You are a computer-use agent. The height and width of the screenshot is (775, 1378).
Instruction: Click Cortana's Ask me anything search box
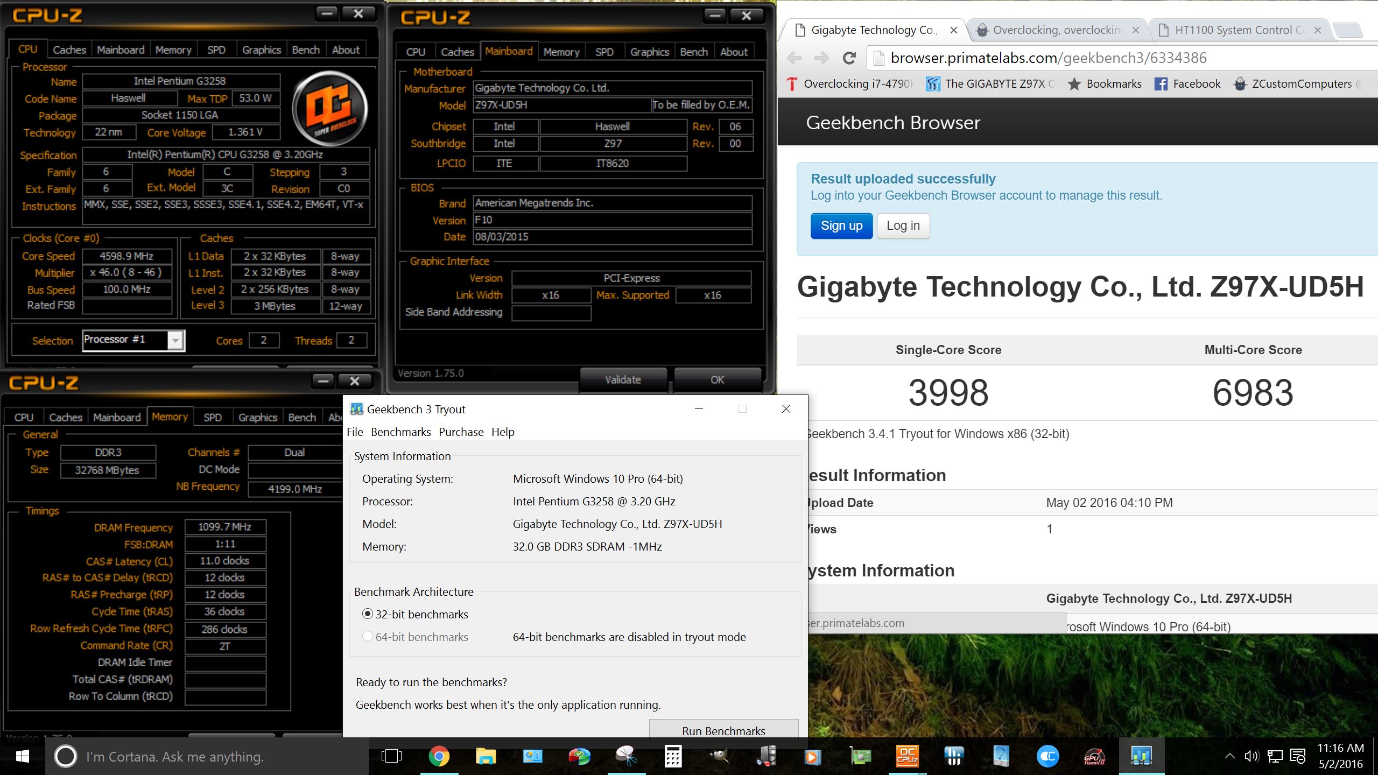[x=207, y=757]
